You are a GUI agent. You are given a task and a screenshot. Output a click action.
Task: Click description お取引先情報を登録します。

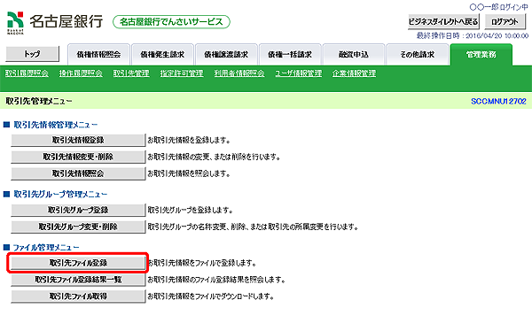click(x=189, y=140)
